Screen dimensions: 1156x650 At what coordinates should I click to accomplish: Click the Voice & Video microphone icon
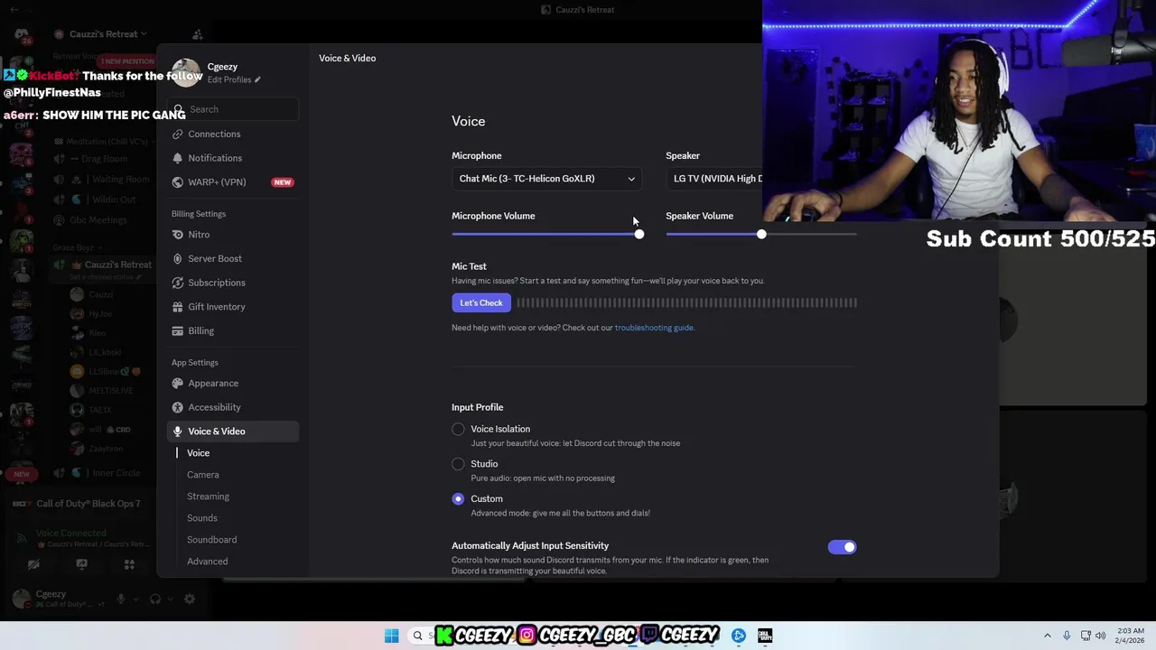point(177,432)
